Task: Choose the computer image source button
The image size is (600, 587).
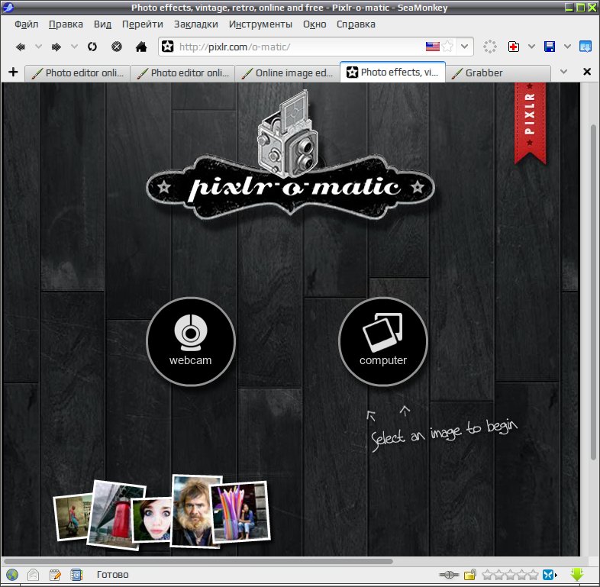Action: pos(382,342)
